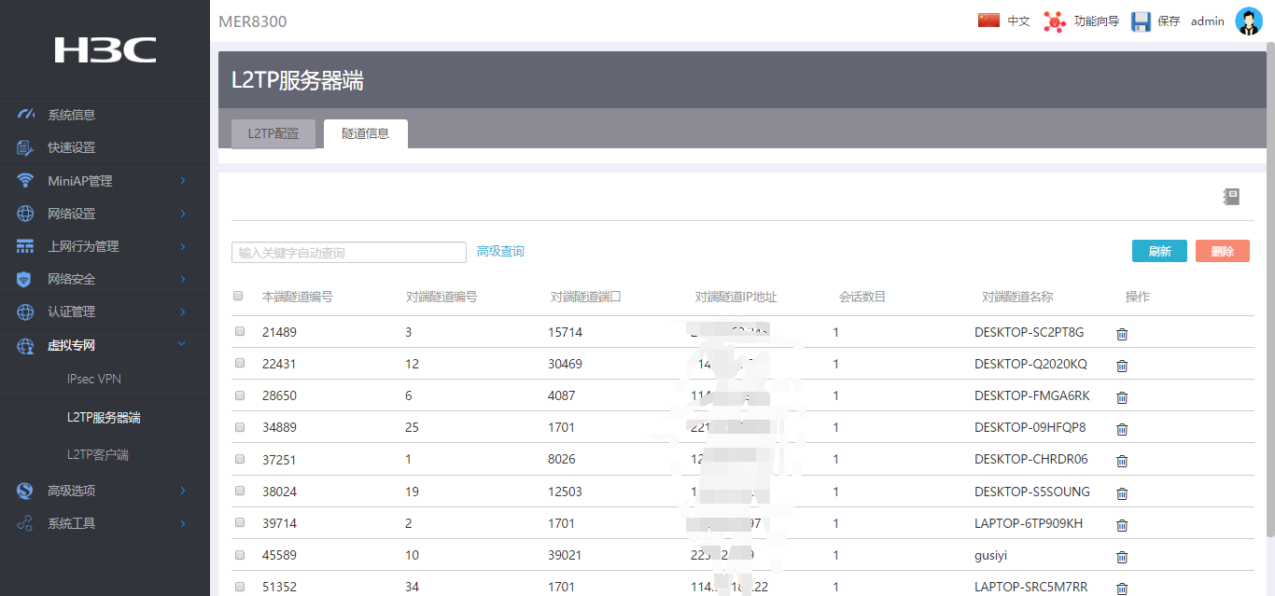Screen dimensions: 1275x596
Task: Open the 高级查询 advanced query link
Action: click(x=500, y=252)
